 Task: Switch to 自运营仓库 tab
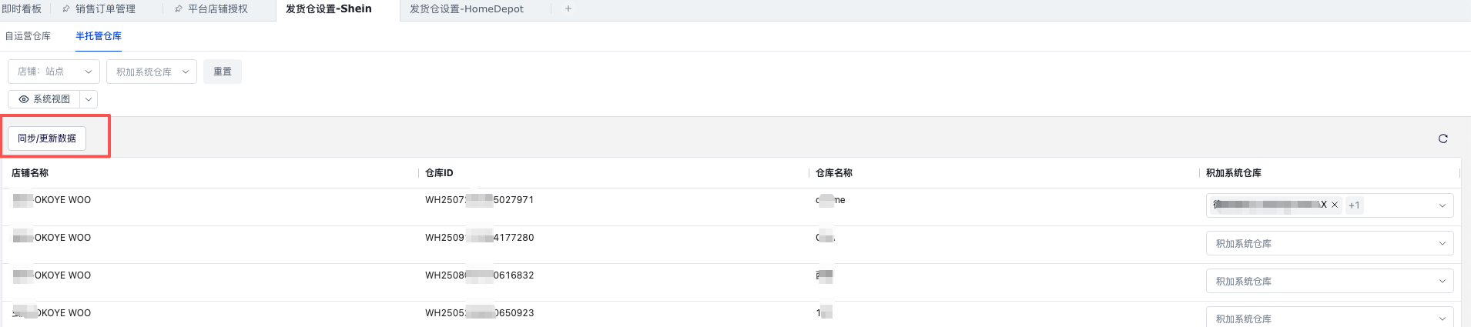[x=28, y=36]
